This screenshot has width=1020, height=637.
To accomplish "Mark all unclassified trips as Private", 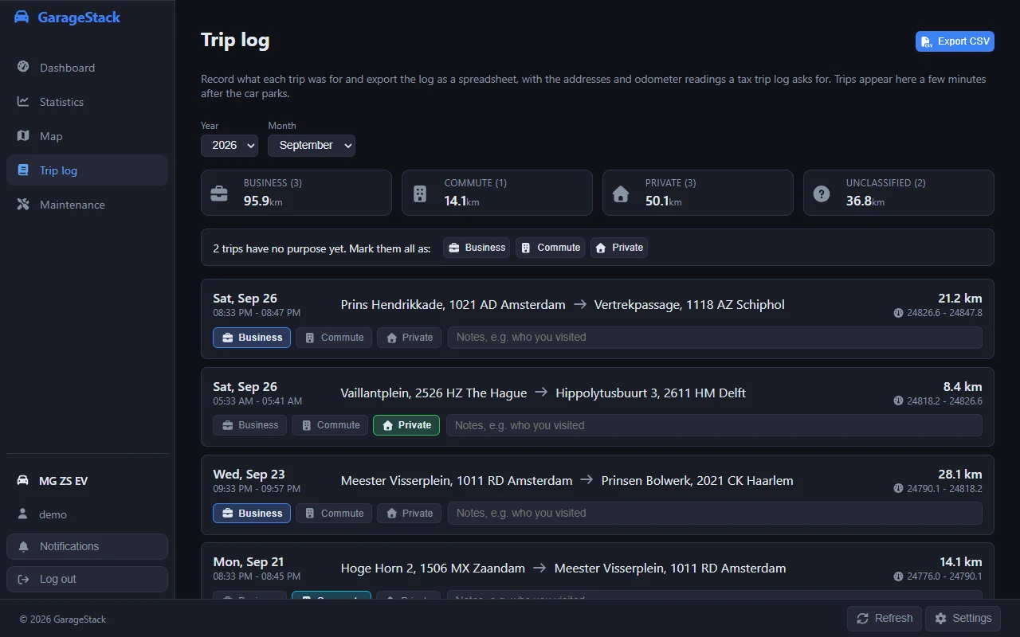I will click(618, 248).
